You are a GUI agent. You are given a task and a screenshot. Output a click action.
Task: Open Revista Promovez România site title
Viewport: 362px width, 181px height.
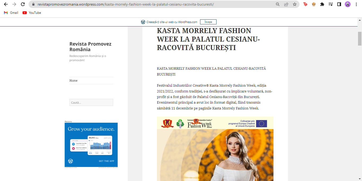coord(90,47)
